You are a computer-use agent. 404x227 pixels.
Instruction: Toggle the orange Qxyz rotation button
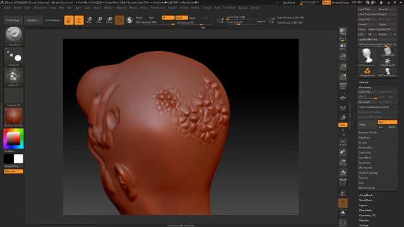[343, 125]
